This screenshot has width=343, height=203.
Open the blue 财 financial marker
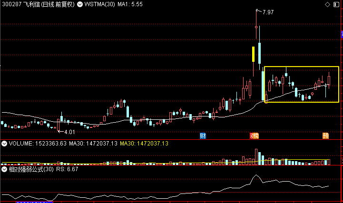[x=203, y=136]
